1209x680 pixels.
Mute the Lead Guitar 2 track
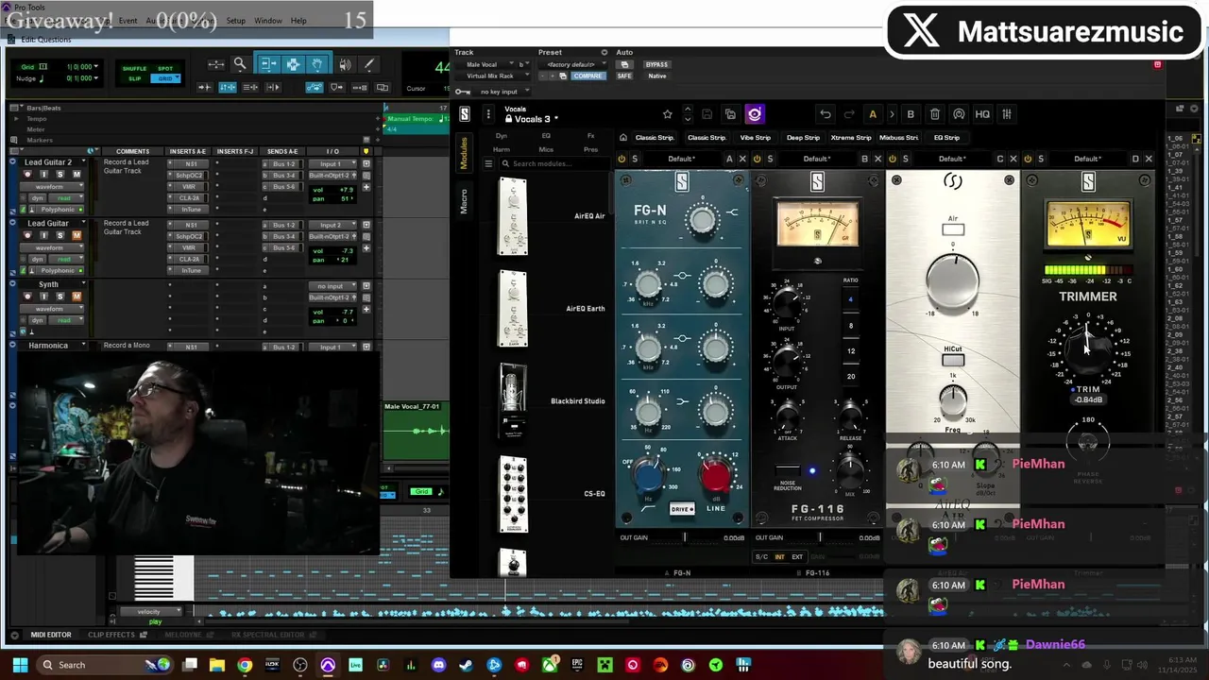coord(77,175)
